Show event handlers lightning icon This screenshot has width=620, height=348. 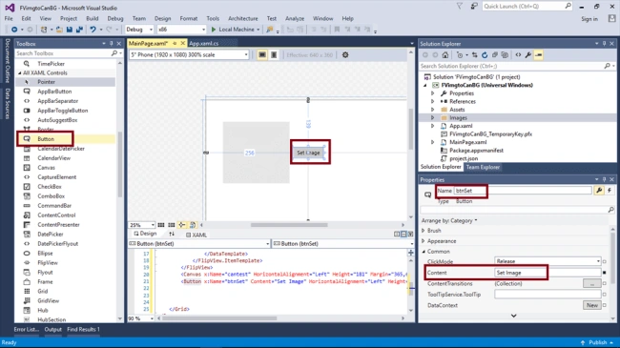(610, 191)
